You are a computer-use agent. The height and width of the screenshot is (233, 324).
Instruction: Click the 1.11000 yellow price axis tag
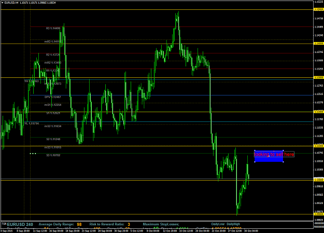click(318, 146)
